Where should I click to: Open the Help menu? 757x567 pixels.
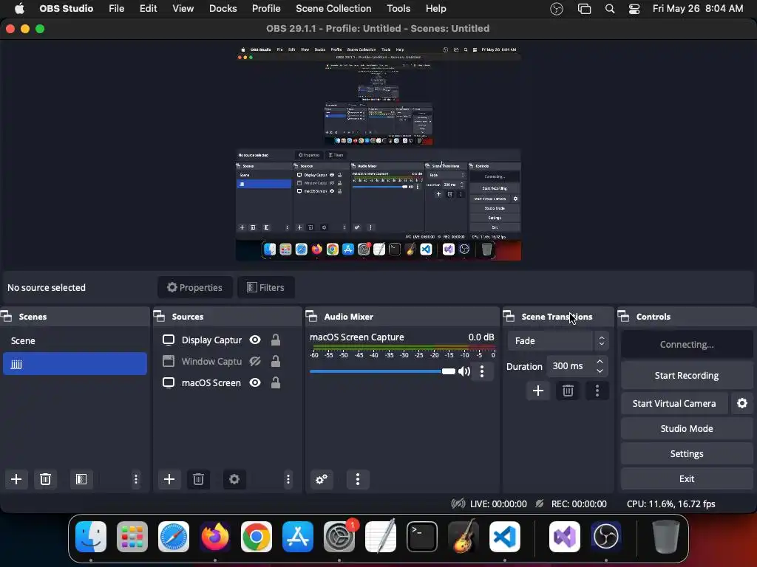(x=436, y=9)
